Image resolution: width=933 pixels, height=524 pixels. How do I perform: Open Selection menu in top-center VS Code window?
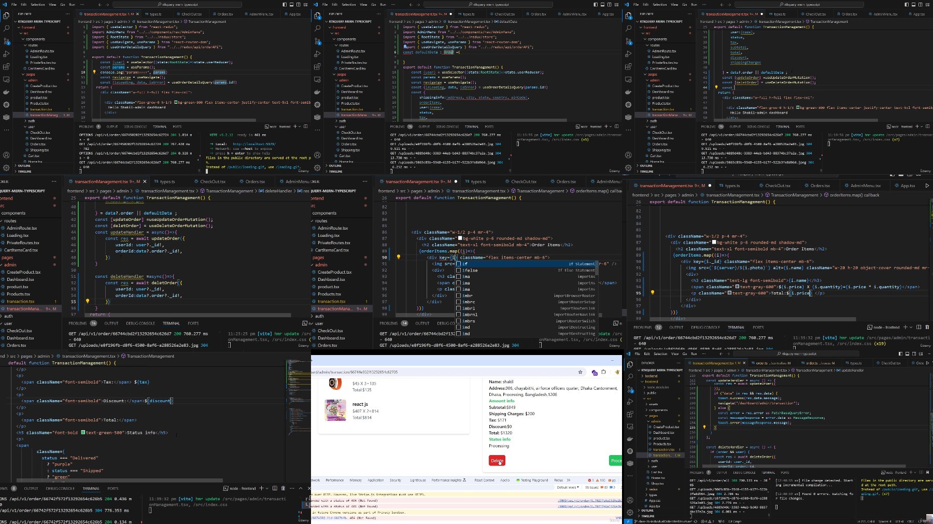pyautogui.click(x=349, y=4)
